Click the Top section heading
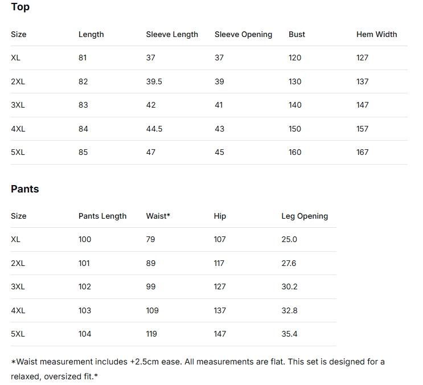Image resolution: width=423 pixels, height=385 pixels. (x=20, y=7)
